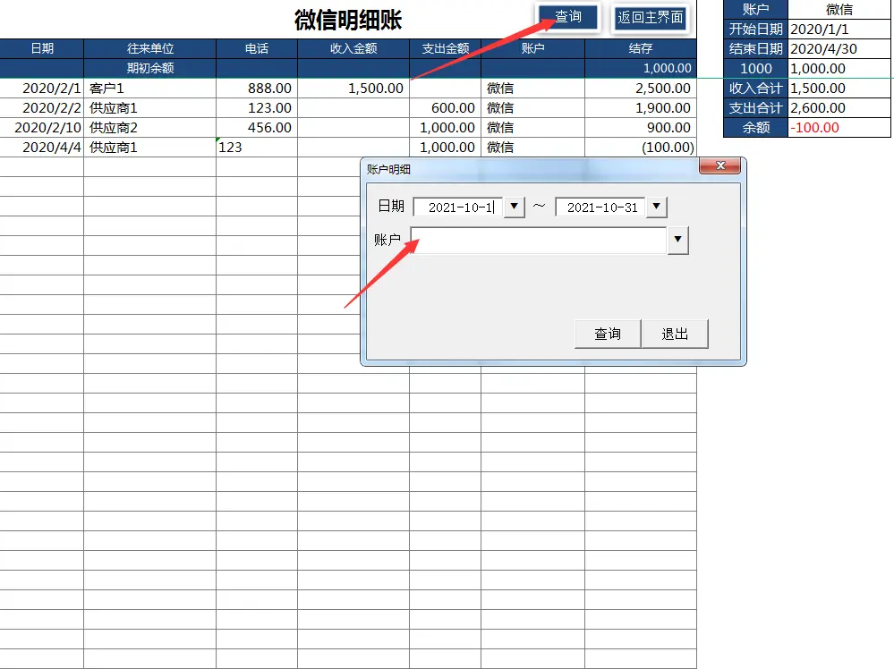Select the 往来单位 column header

click(149, 48)
